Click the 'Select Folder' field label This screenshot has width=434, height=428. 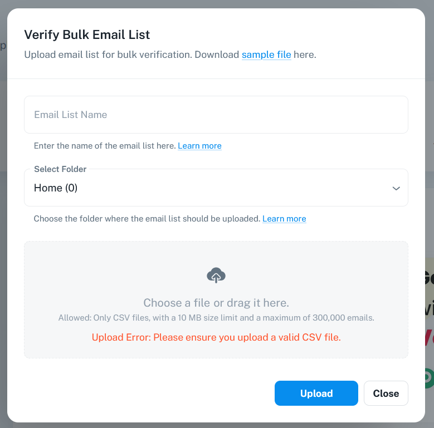coord(60,169)
